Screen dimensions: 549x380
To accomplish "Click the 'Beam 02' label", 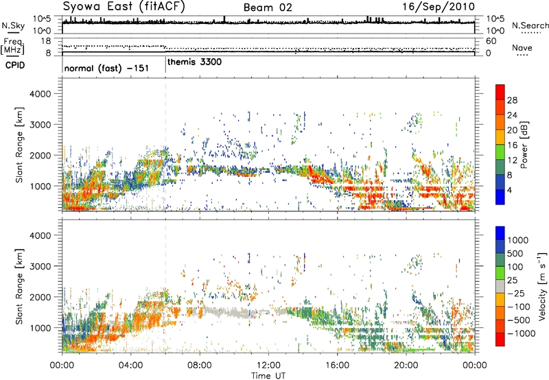I will [x=268, y=8].
